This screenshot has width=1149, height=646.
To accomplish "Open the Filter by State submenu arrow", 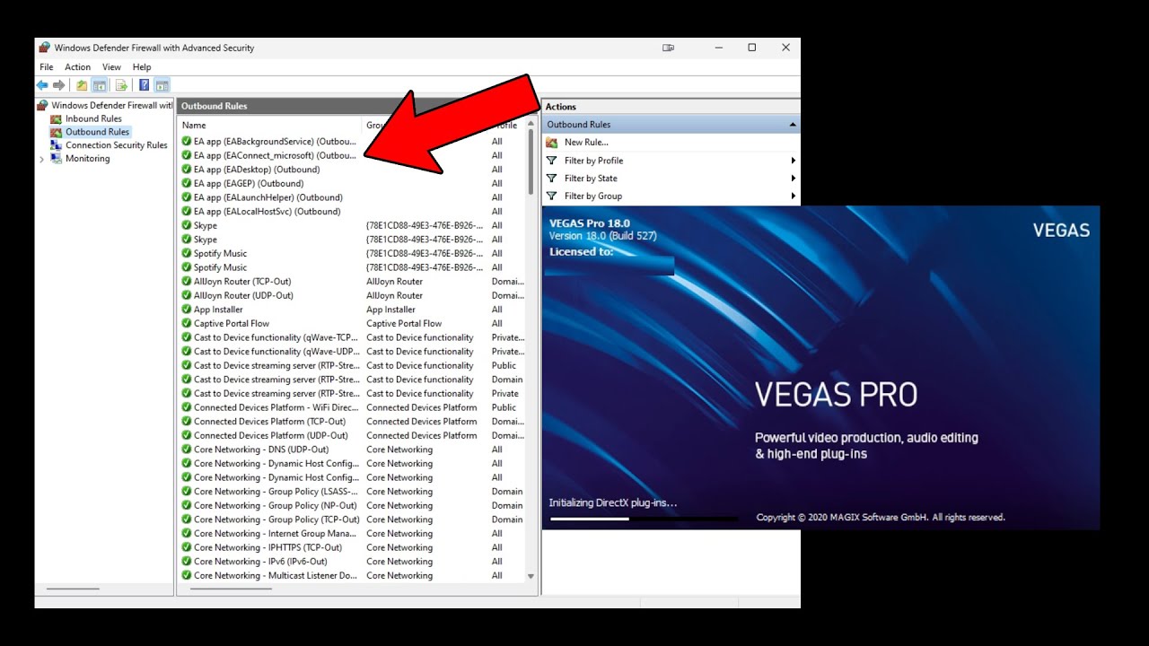I will coord(794,179).
